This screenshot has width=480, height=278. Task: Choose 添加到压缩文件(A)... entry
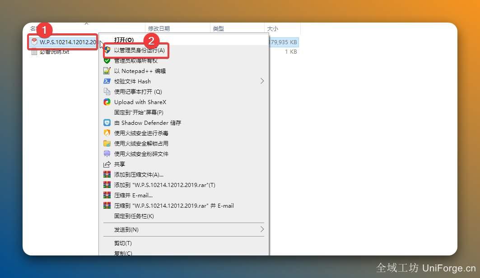139,175
